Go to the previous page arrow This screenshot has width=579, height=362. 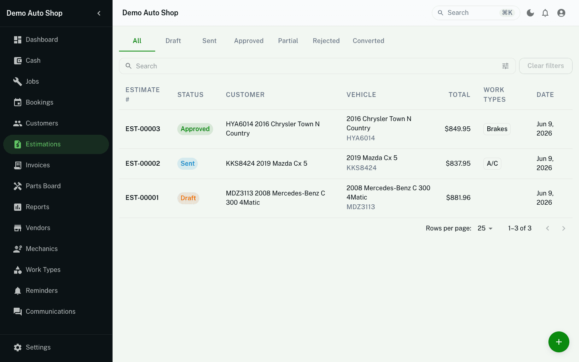[x=548, y=228]
